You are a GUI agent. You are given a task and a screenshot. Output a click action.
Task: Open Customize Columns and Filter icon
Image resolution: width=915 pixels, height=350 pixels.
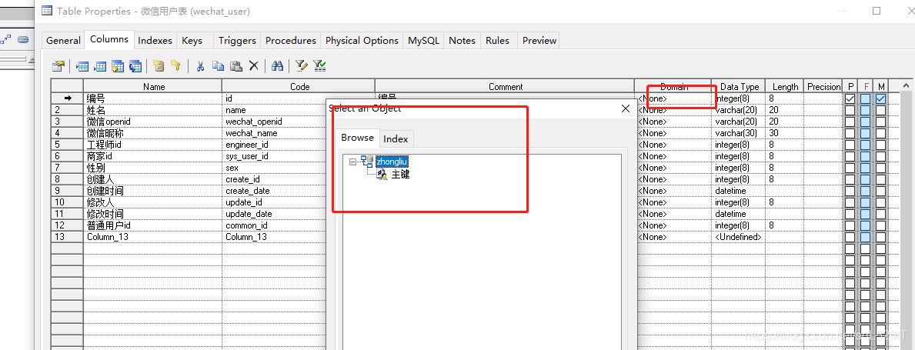point(301,66)
